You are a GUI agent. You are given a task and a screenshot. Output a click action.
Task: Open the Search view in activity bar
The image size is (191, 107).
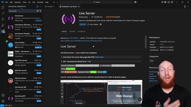(x=3, y=13)
